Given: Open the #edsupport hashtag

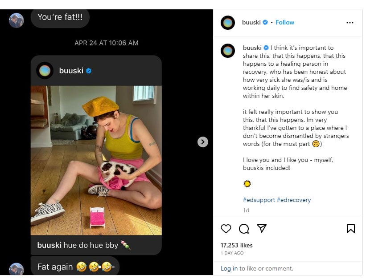Looking at the screenshot, I should coord(259,200).
